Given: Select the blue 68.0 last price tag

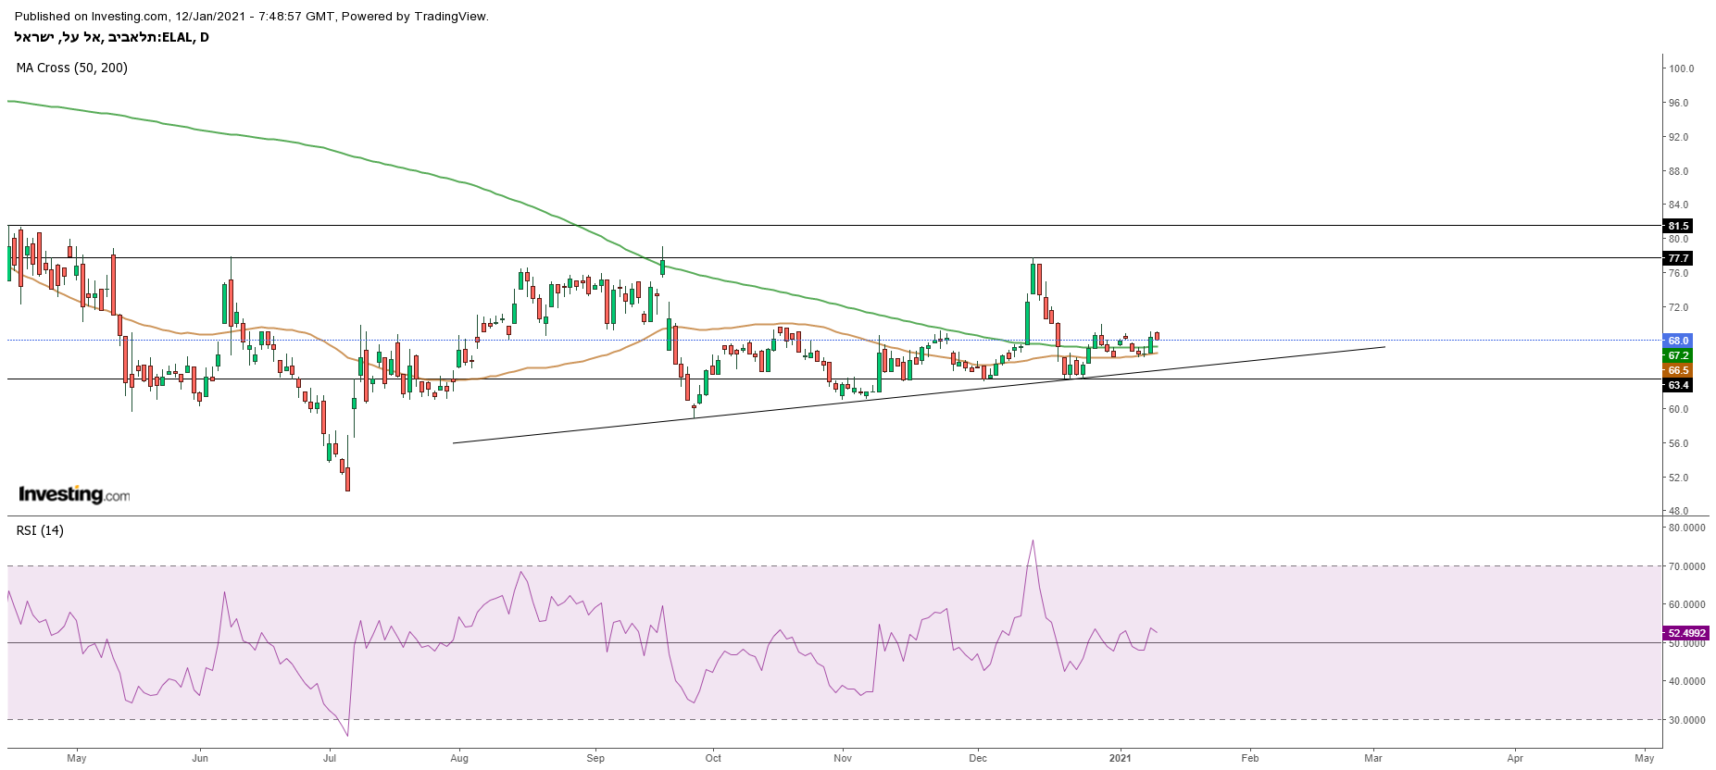Looking at the screenshot, I should [x=1678, y=341].
